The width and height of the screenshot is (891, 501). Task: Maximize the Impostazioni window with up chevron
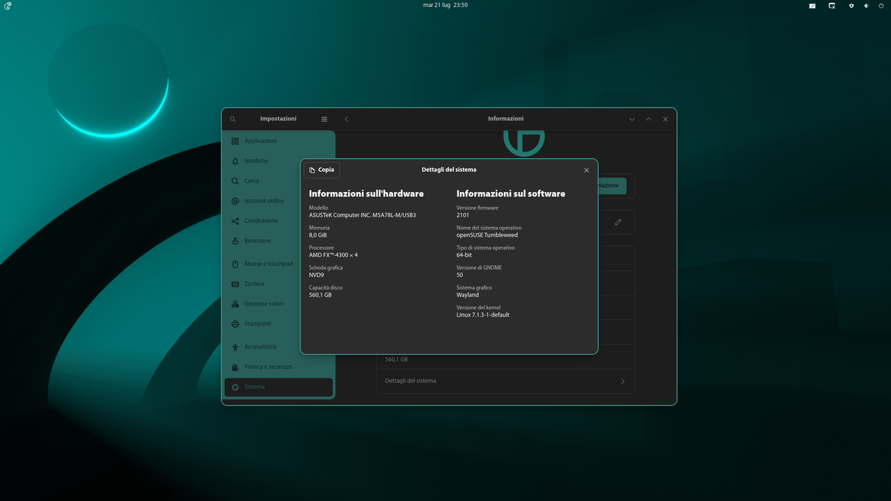649,119
